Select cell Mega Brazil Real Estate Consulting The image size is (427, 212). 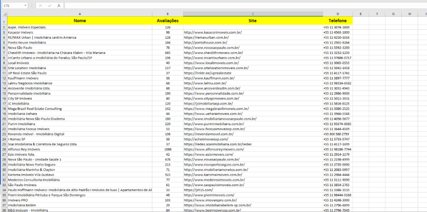coord(79,109)
